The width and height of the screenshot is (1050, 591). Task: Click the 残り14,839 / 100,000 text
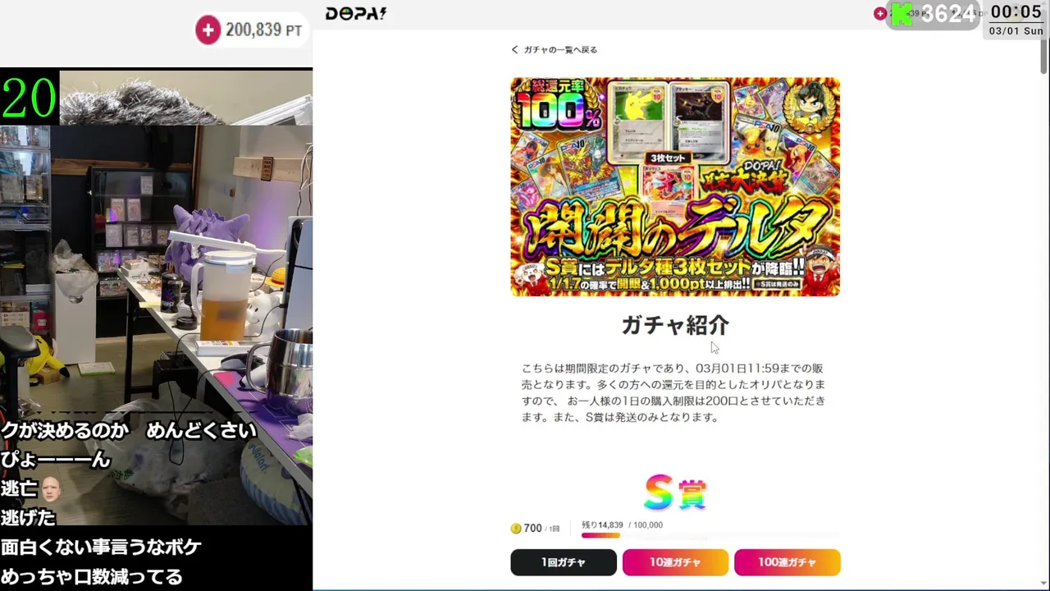[622, 525]
